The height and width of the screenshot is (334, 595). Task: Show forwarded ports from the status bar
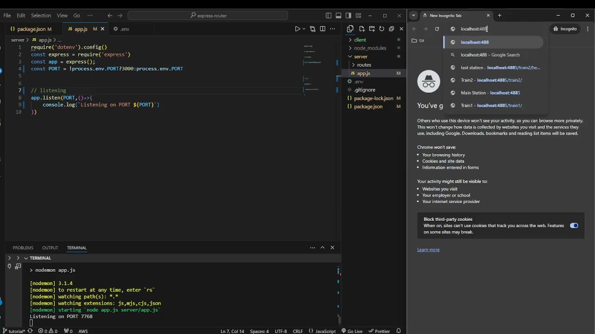click(68, 331)
